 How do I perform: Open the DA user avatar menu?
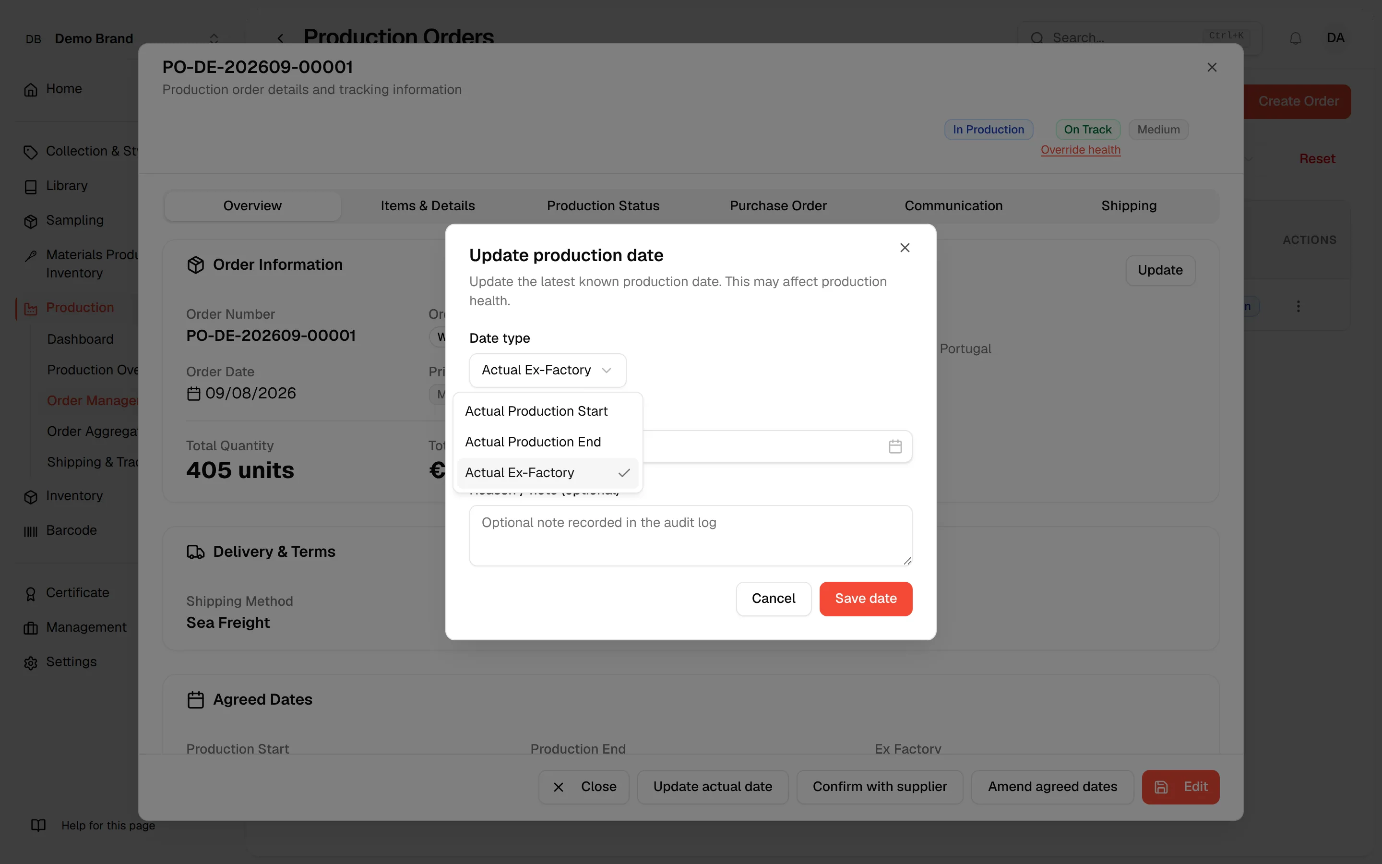[1335, 38]
